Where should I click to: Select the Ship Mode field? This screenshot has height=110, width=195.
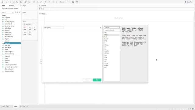pyautogui.click(x=8, y=47)
